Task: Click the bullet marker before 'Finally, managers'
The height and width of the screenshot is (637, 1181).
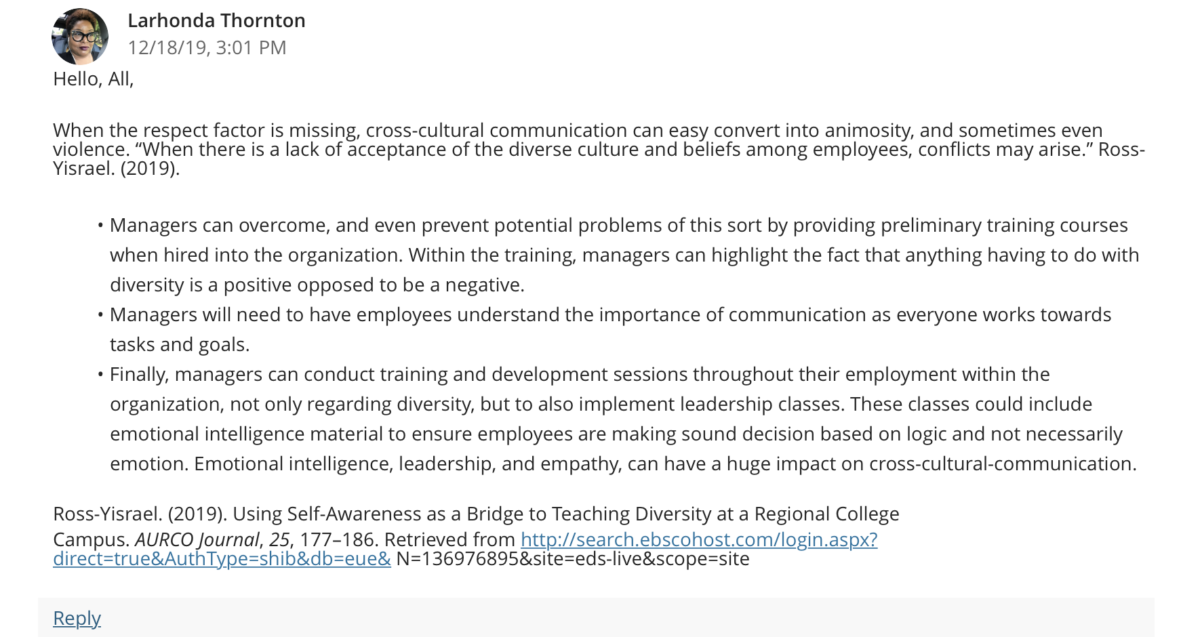Action: (100, 375)
